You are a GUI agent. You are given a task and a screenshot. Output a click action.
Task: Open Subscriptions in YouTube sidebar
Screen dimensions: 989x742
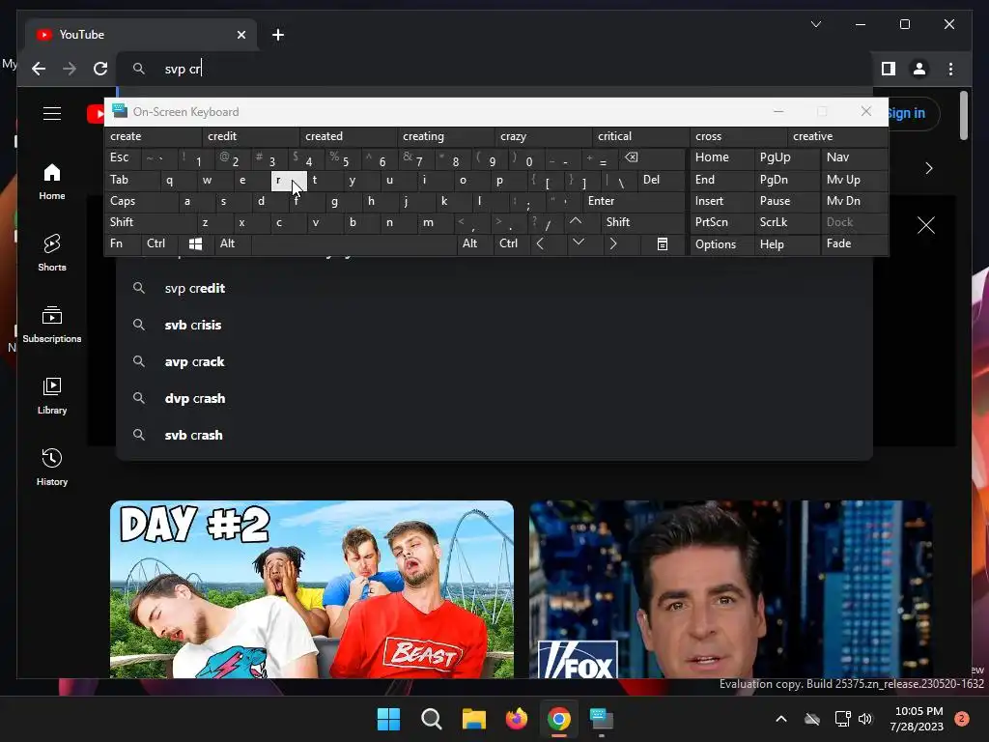pos(52,325)
